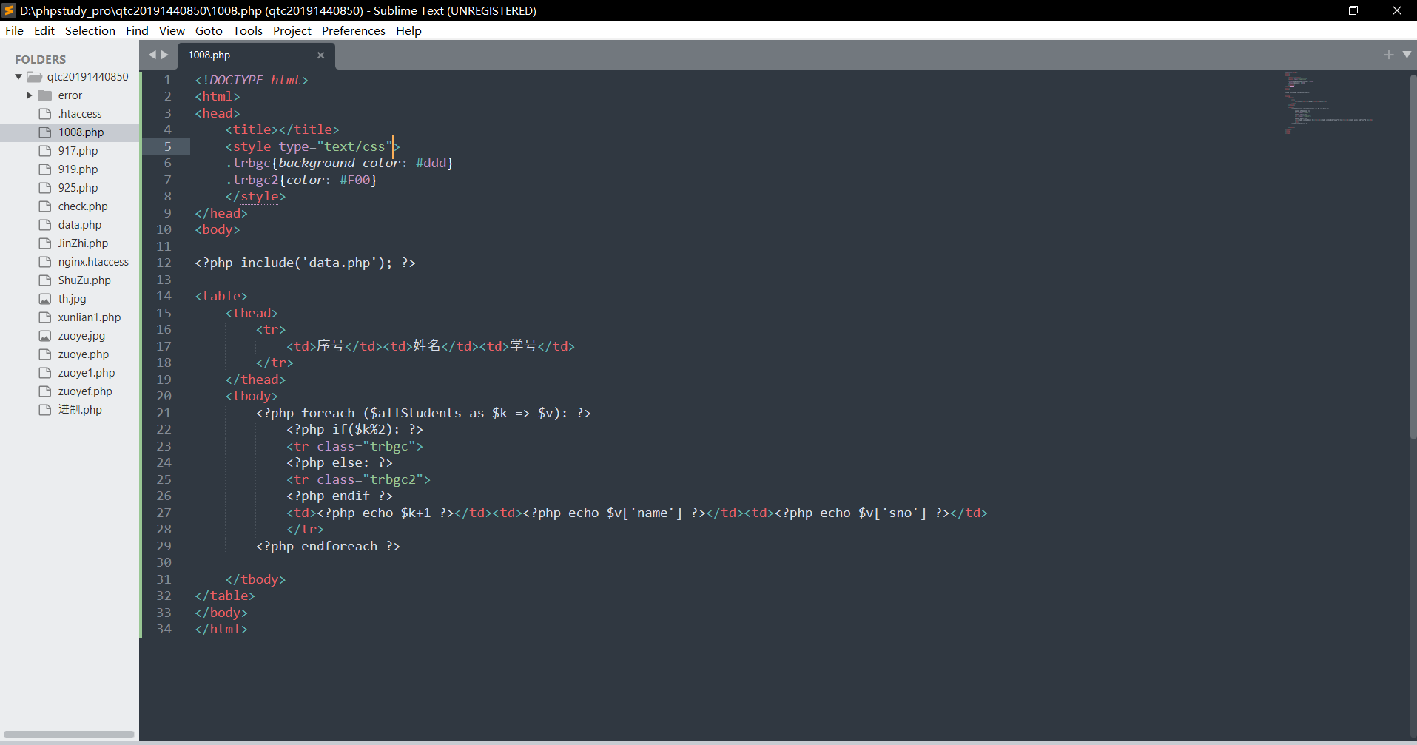
Task: Open 925.php from sidebar
Action: tap(78, 188)
